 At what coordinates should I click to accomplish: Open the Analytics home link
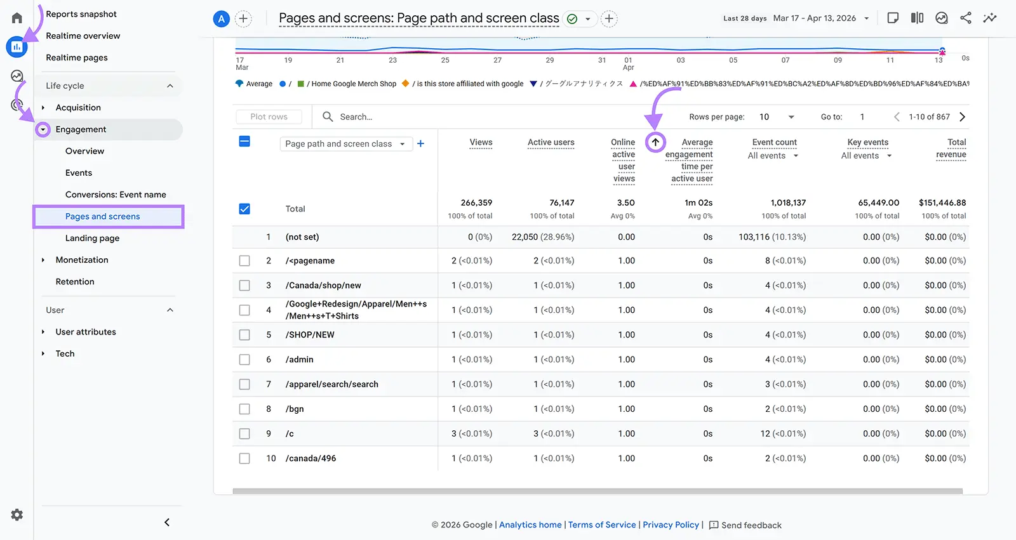[530, 525]
